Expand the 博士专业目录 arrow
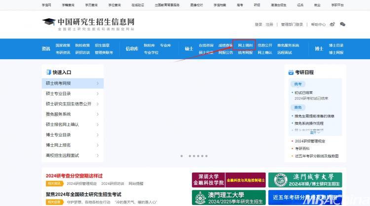 pos(98,135)
